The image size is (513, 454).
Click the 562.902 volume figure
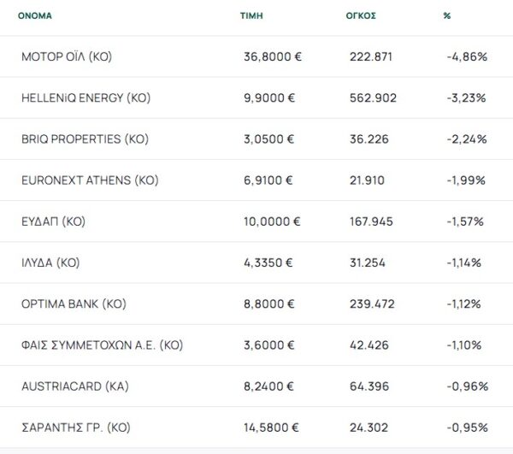(373, 97)
